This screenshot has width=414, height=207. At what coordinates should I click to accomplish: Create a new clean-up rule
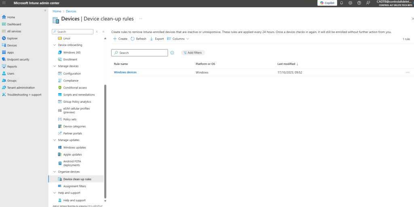[120, 39]
